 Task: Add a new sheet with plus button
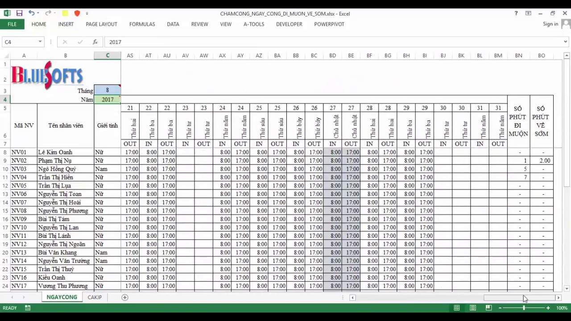coord(125,297)
